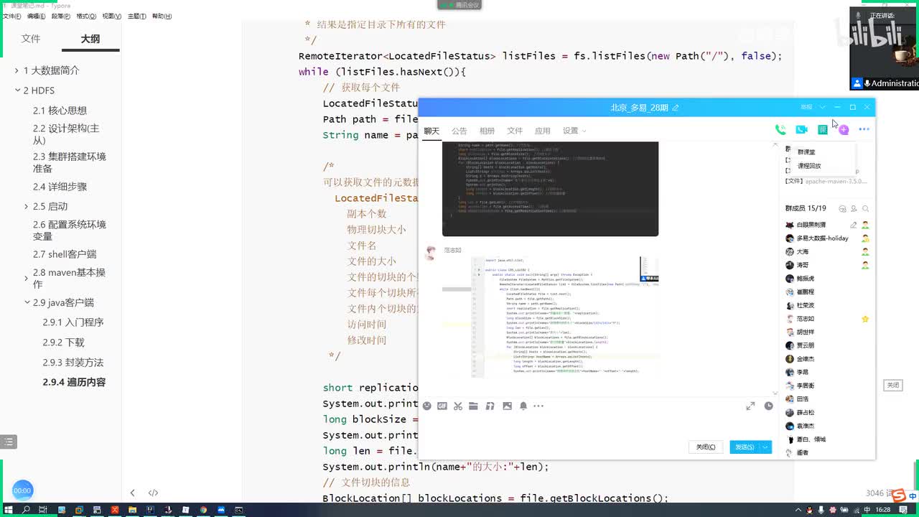Click the 关闭 button at right edge

(892, 386)
